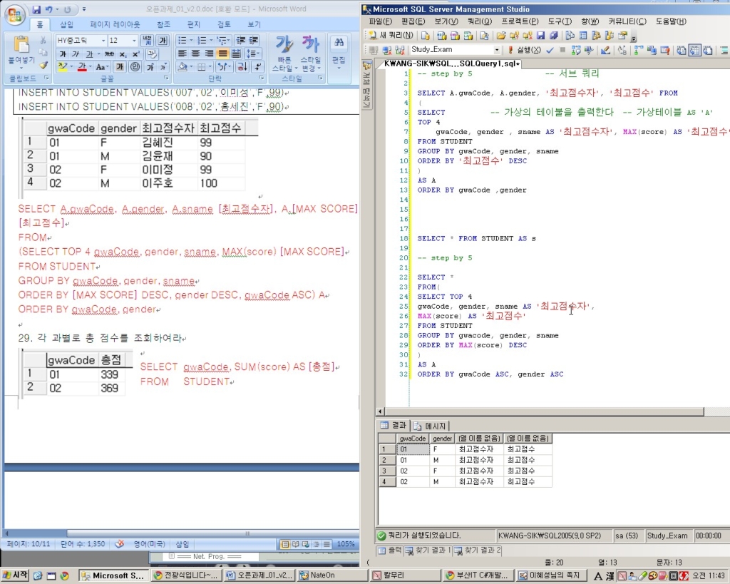Switch to 칼무리 taskbar window
The width and height of the screenshot is (730, 584).
pyautogui.click(x=406, y=575)
